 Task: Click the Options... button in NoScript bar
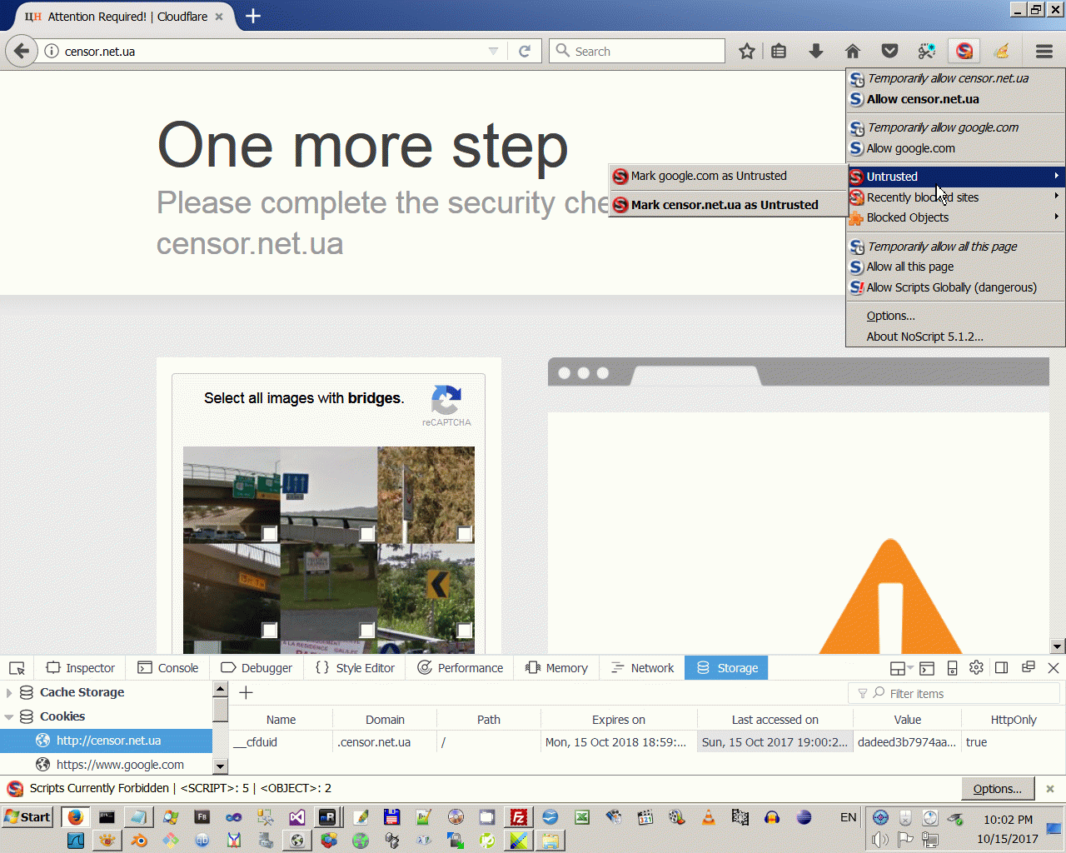[x=997, y=789]
